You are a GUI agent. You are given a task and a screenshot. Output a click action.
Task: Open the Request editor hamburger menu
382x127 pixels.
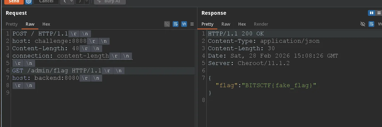tap(192, 24)
